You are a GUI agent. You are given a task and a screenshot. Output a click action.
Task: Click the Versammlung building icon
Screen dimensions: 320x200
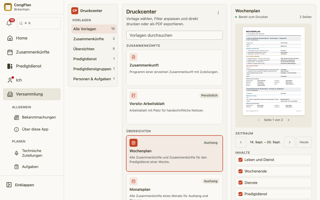(10, 94)
